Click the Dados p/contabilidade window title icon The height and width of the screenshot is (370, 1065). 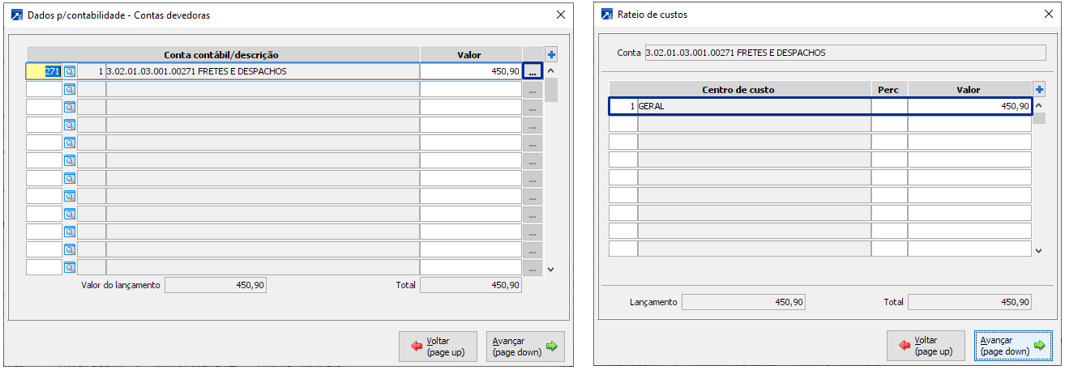coord(16,15)
